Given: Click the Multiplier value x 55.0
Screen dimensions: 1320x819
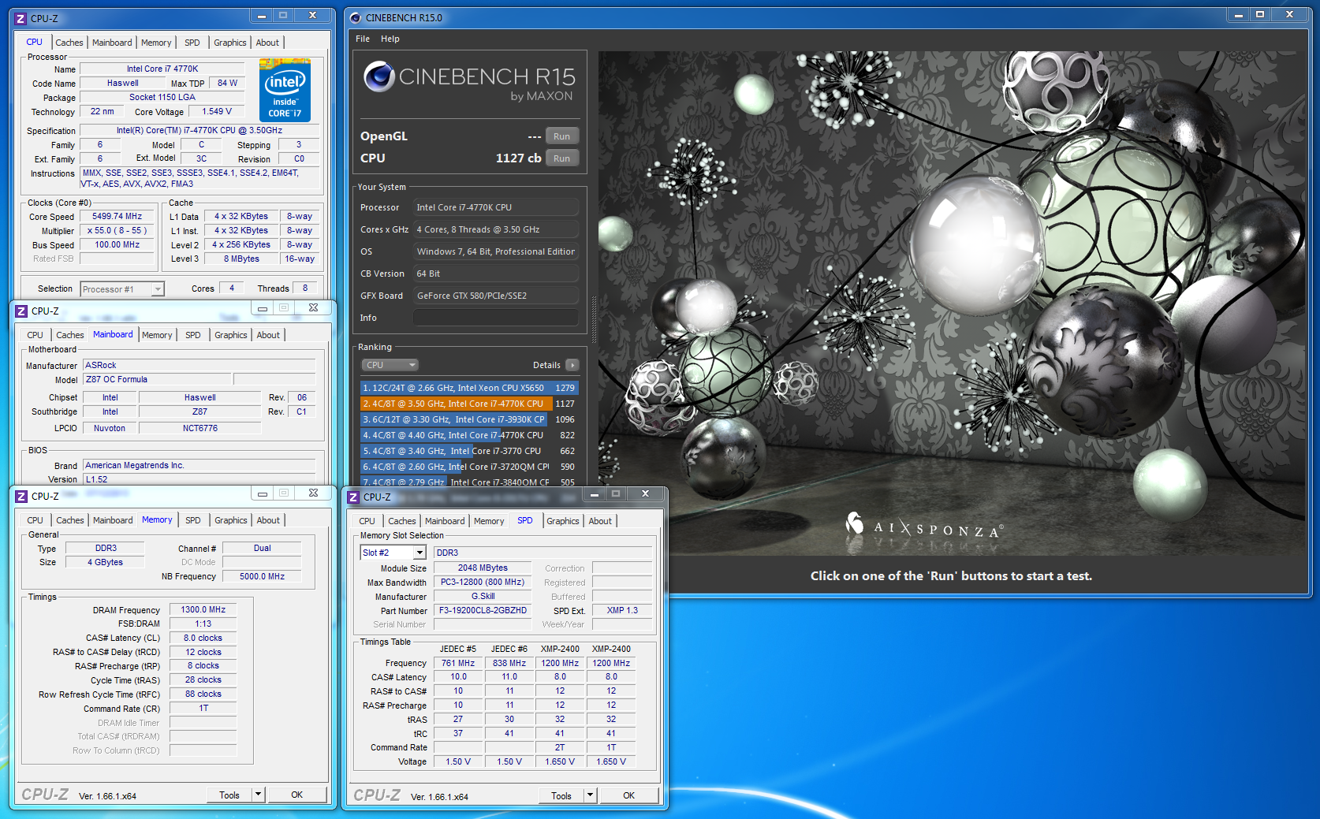Looking at the screenshot, I should 117,230.
